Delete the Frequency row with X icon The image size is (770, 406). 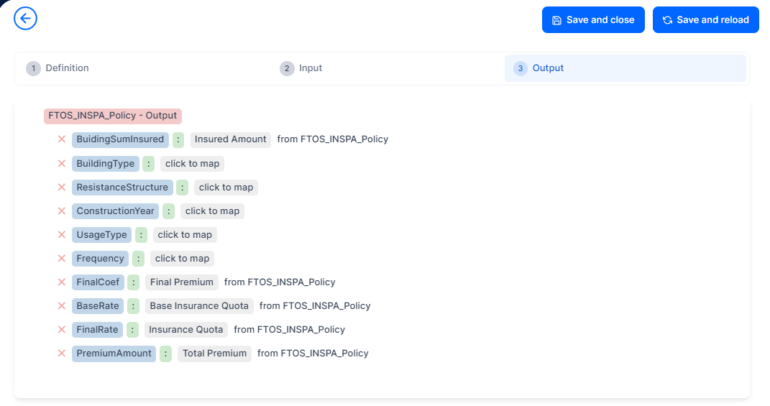coord(62,259)
